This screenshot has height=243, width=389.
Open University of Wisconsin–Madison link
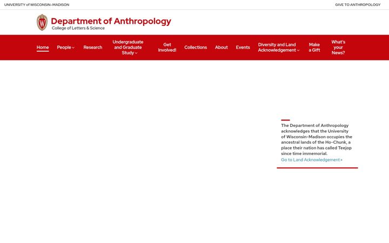[37, 5]
